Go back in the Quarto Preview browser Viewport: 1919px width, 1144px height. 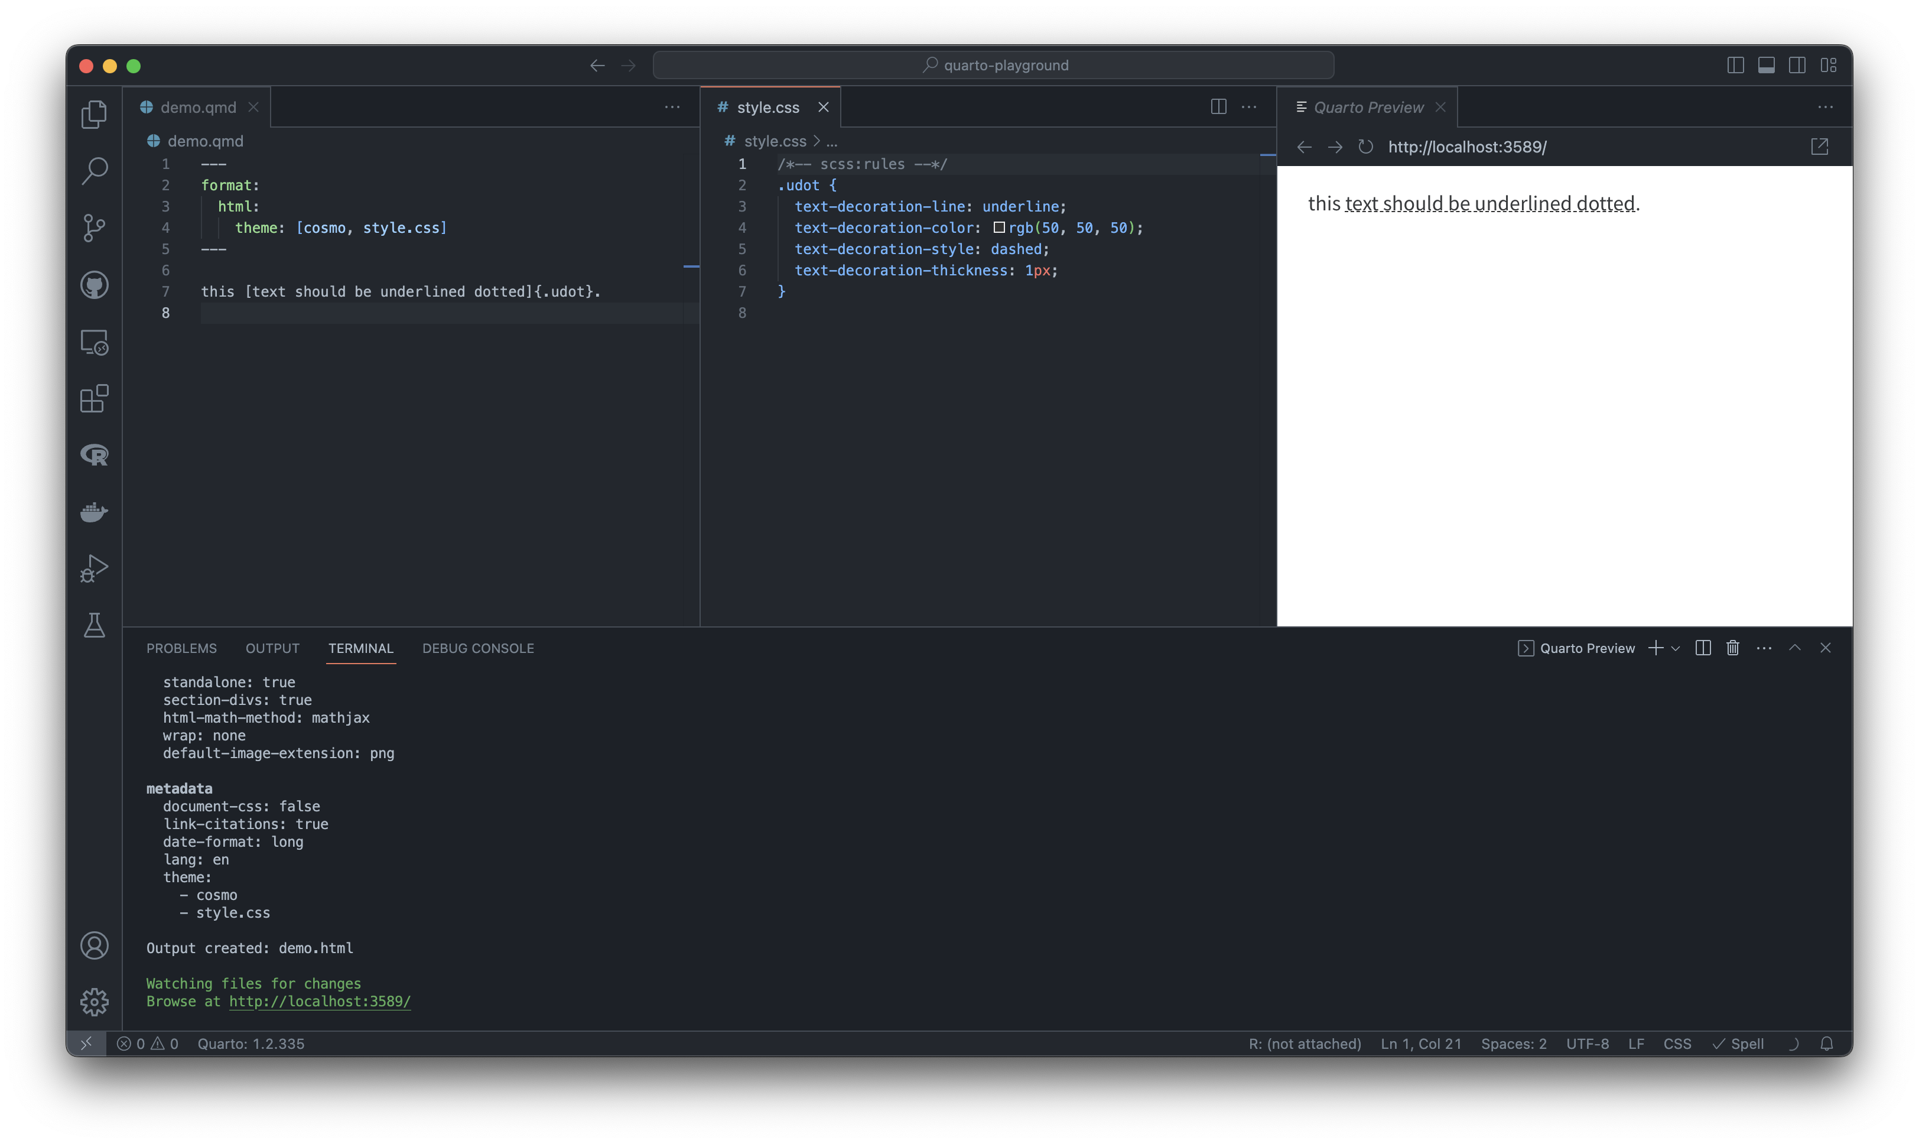[x=1304, y=147]
